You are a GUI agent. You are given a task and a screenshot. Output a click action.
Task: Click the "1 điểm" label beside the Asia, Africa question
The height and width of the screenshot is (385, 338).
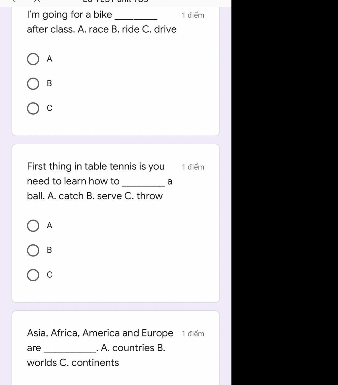(193, 334)
